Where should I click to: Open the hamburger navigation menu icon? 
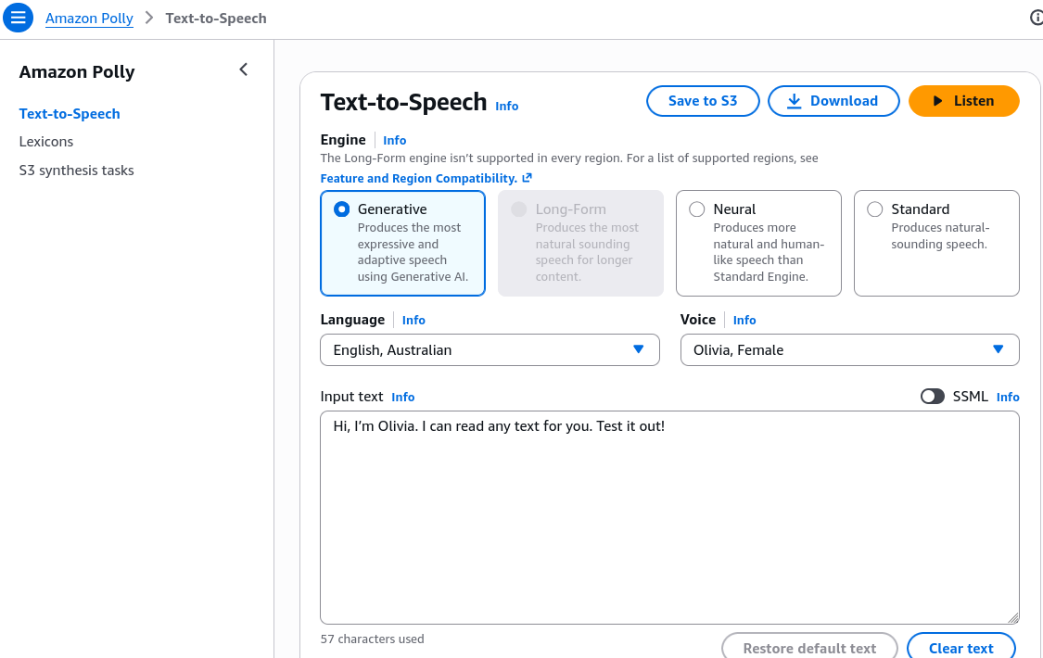[18, 18]
